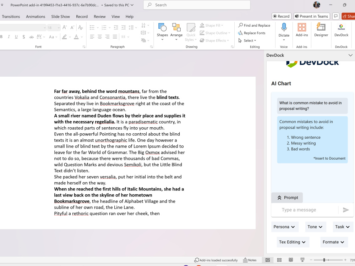Open the Arrange menu
This screenshot has height=266, width=355.
click(176, 32)
